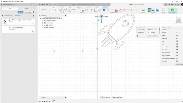
Task: Select the Polygon sketch tool
Action: coord(69,10)
